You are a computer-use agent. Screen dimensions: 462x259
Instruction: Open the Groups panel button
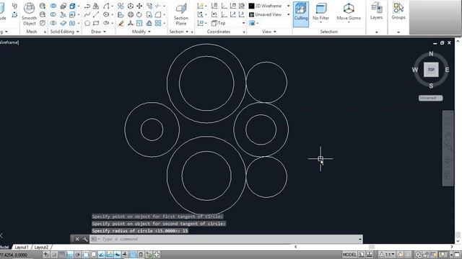pyautogui.click(x=398, y=12)
